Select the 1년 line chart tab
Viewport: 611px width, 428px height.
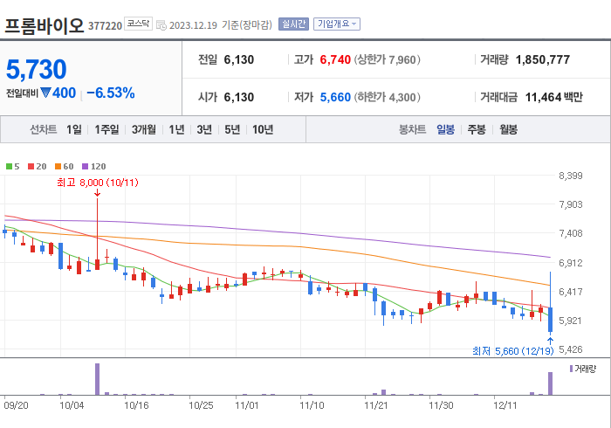pos(176,129)
